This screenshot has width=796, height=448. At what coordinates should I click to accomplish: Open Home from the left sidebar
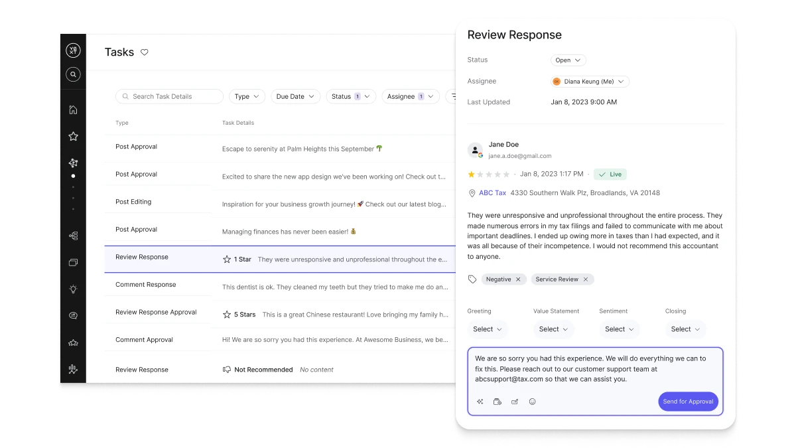73,110
